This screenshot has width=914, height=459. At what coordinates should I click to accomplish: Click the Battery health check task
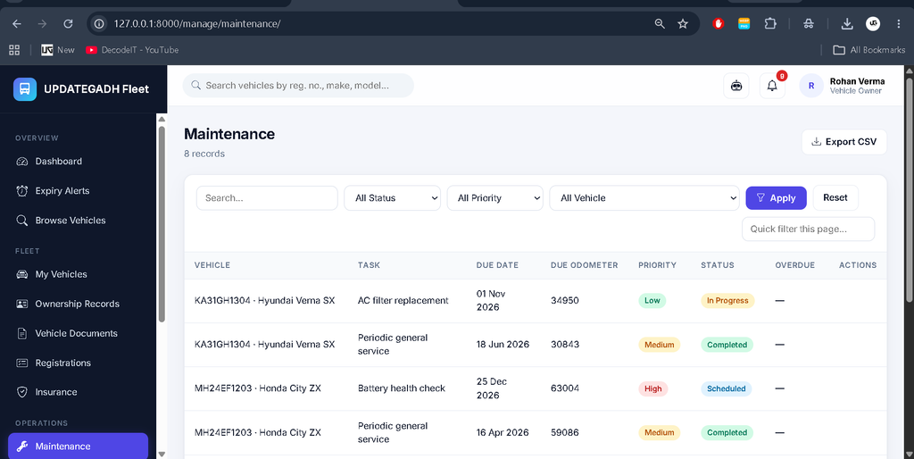(402, 388)
